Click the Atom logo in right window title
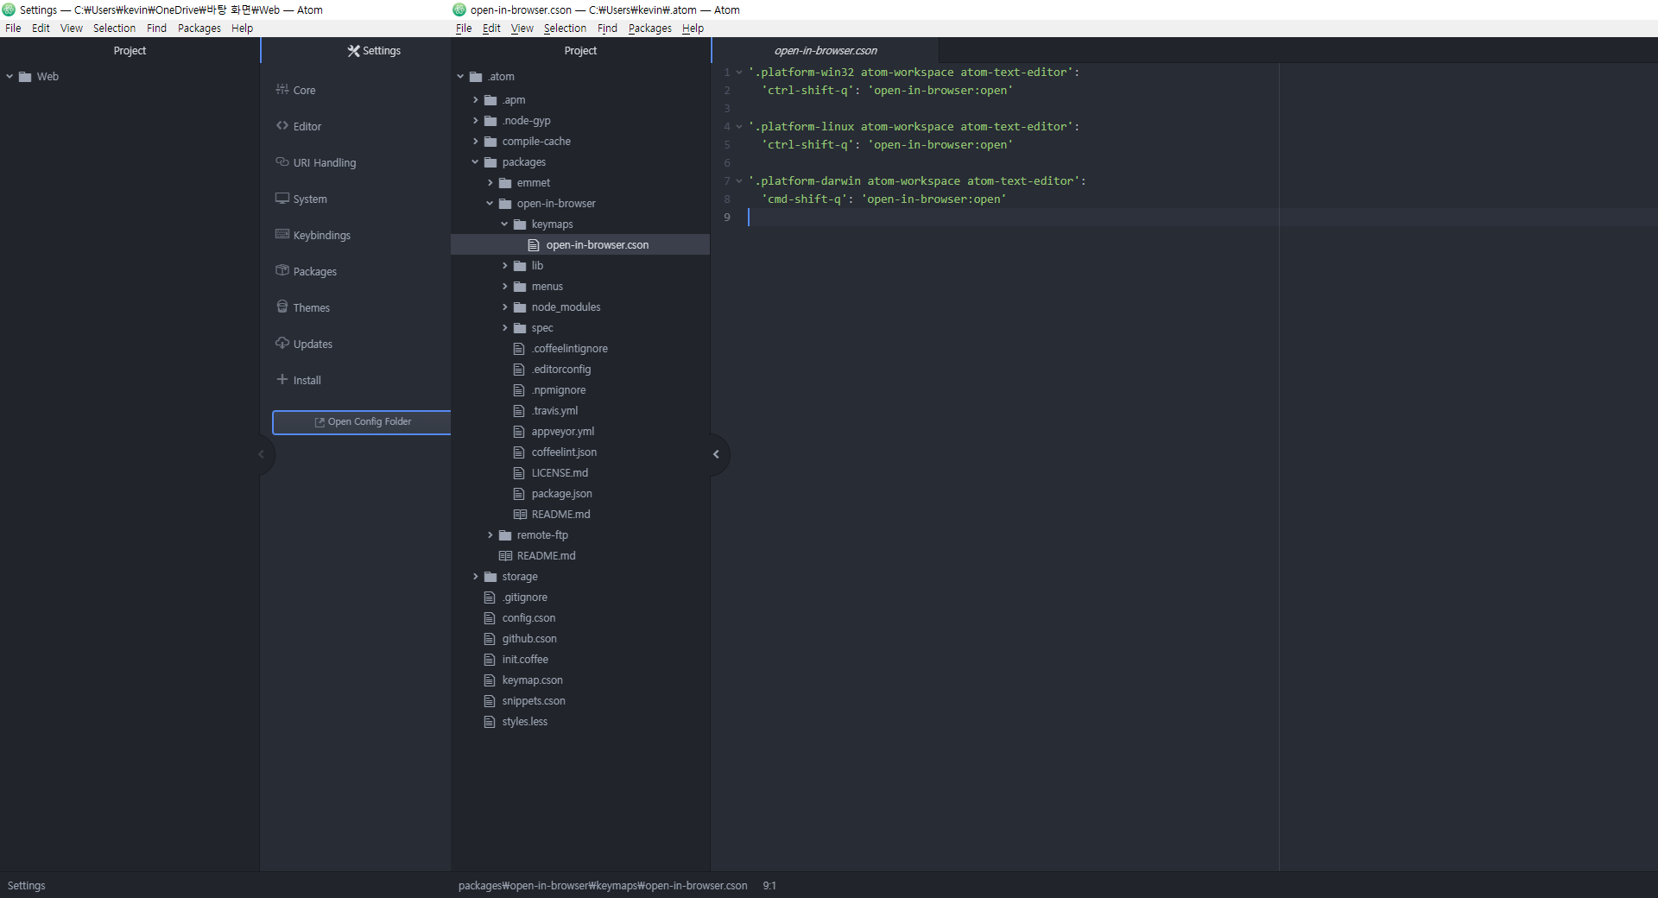Screen dimensions: 1658x898 (x=459, y=9)
